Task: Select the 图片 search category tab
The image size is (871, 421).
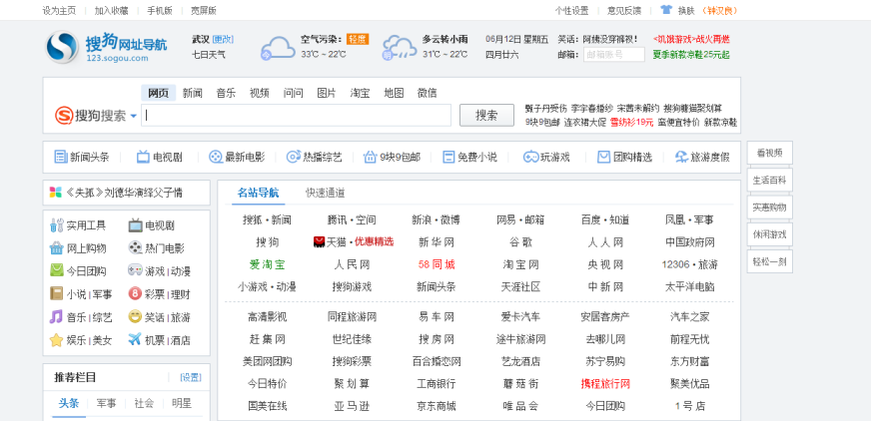Action: click(326, 93)
